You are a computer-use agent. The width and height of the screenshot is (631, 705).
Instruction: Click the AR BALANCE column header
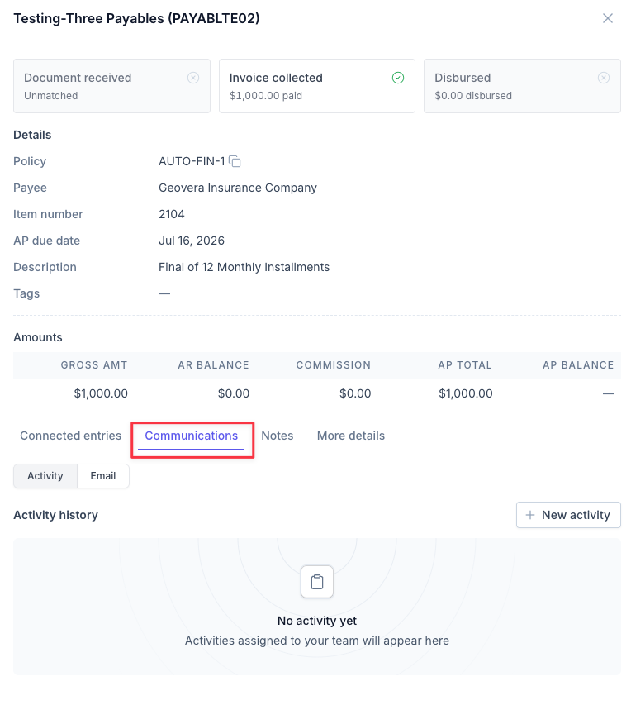[x=213, y=365]
